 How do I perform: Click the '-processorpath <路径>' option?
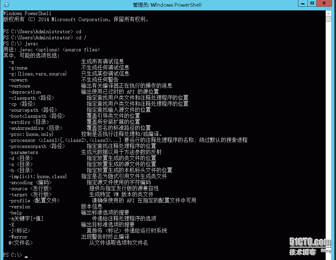pyautogui.click(x=37, y=146)
